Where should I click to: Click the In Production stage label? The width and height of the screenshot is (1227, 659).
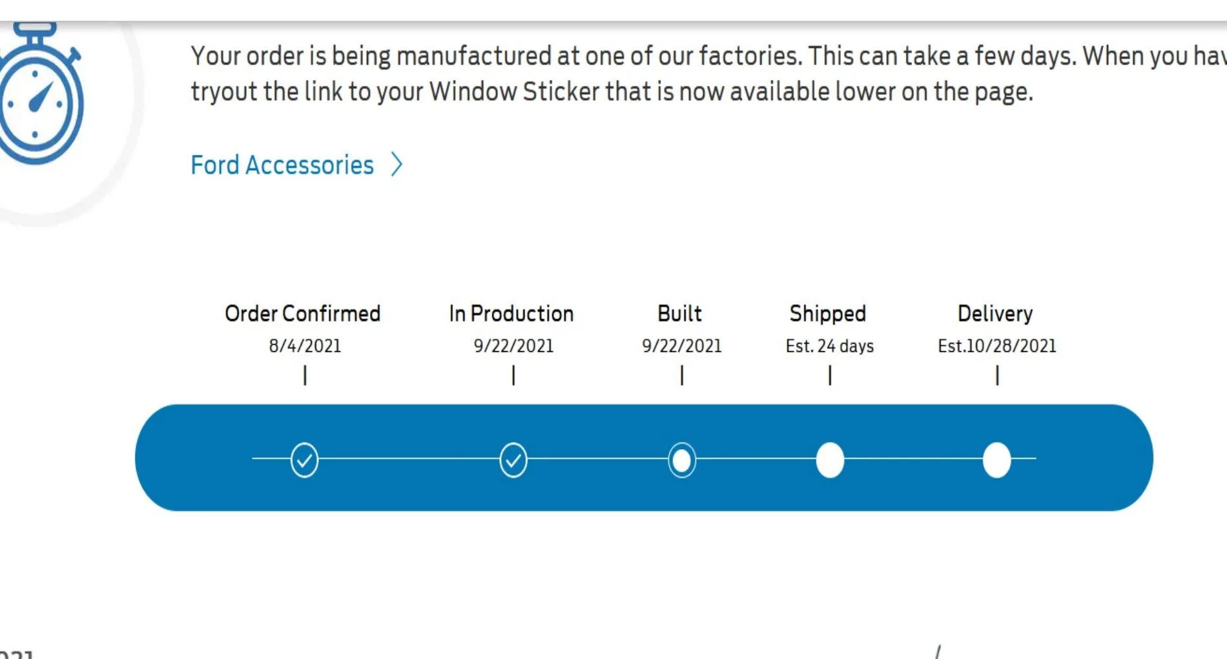point(511,313)
